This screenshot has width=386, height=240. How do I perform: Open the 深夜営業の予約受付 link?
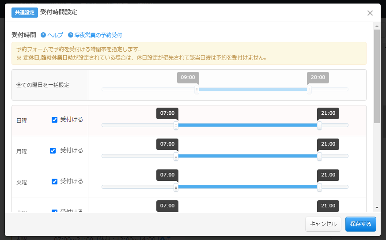(98, 35)
